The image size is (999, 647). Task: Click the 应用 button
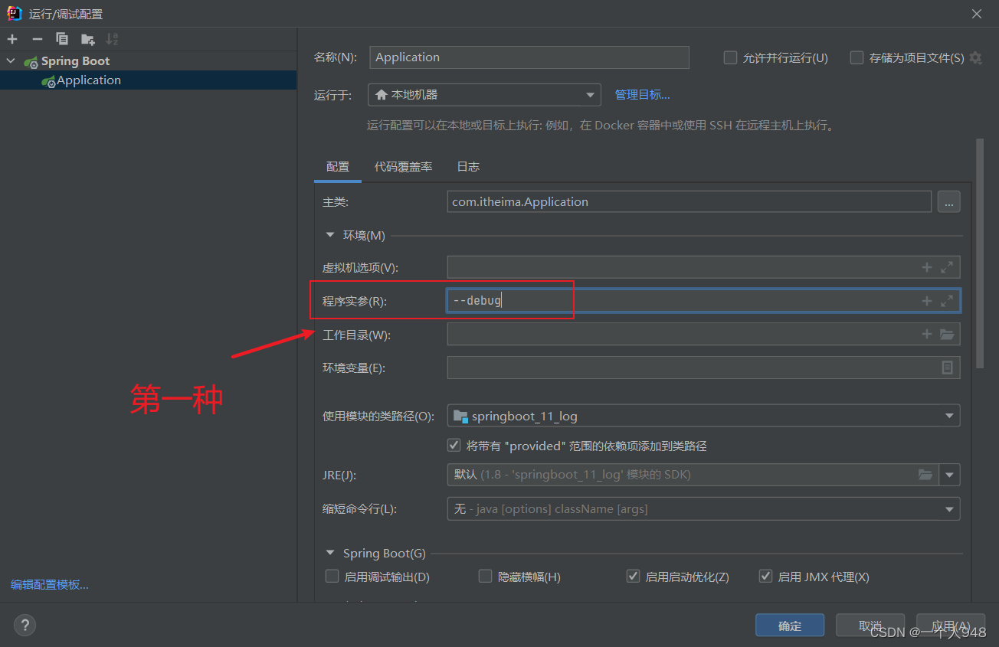951,626
